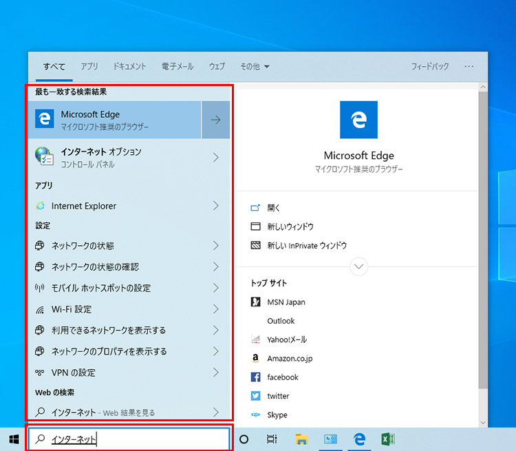The width and height of the screenshot is (516, 451).
Task: Expand the arrow next to Microsoft Edge result
Action: pyautogui.click(x=215, y=120)
